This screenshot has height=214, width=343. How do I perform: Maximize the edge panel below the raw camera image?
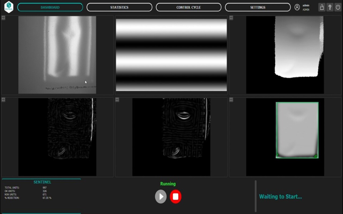pos(3,100)
